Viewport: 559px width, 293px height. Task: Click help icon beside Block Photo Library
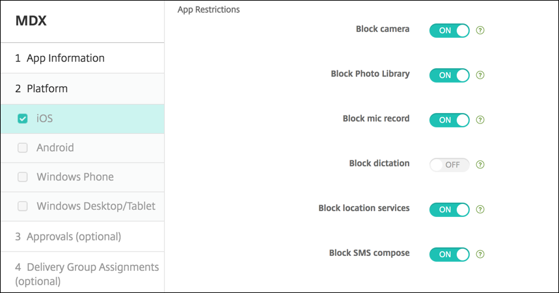tap(481, 75)
